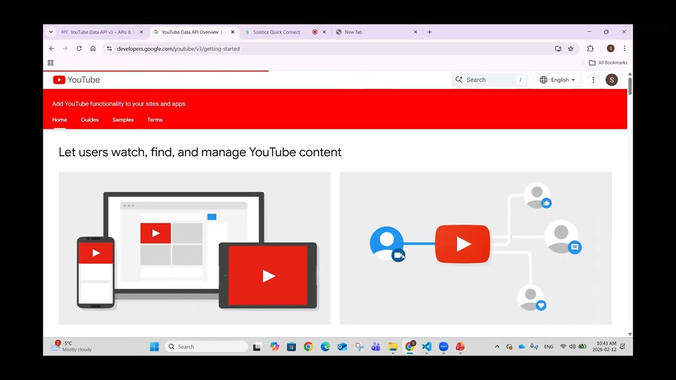
Task: Close the Solstice Quick Connect tab
Action: [324, 32]
